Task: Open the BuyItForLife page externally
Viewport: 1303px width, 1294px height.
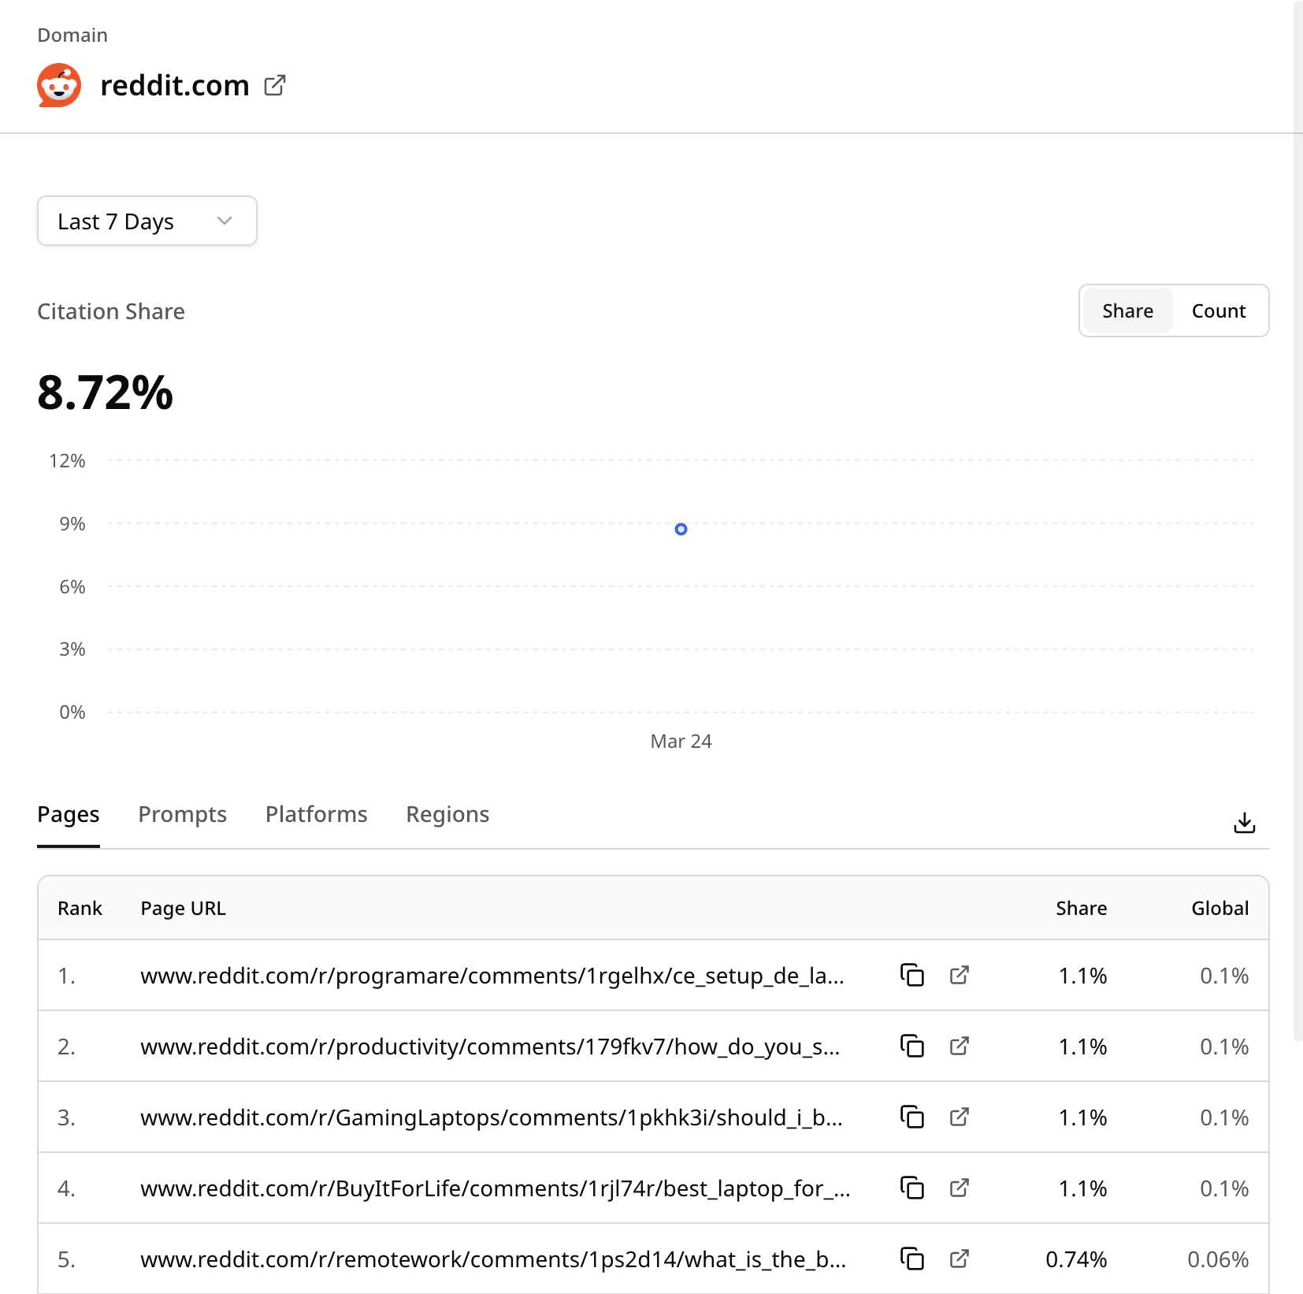Action: (x=959, y=1188)
